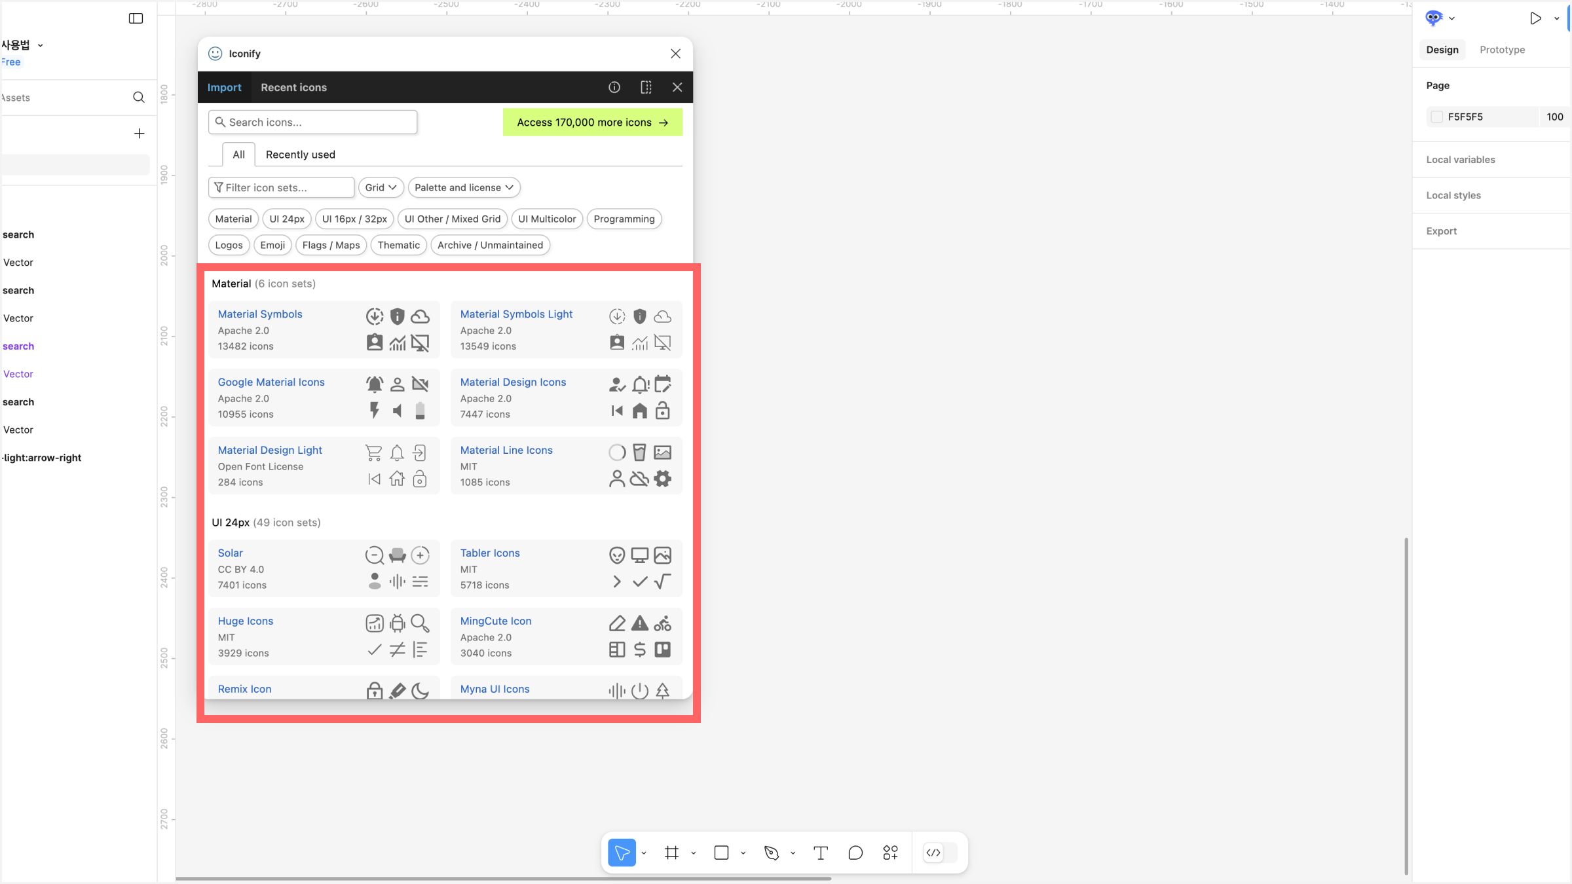Viewport: 1572px width, 884px height.
Task: Click Access 170,000 more icons button
Action: pos(593,122)
